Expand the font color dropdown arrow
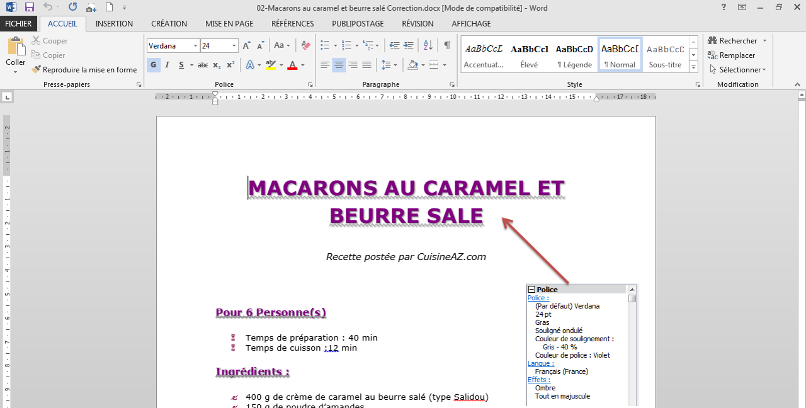The width and height of the screenshot is (806, 408). (302, 65)
